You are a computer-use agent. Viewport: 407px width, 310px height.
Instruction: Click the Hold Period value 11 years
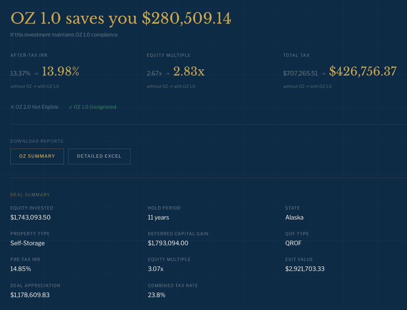tap(158, 217)
